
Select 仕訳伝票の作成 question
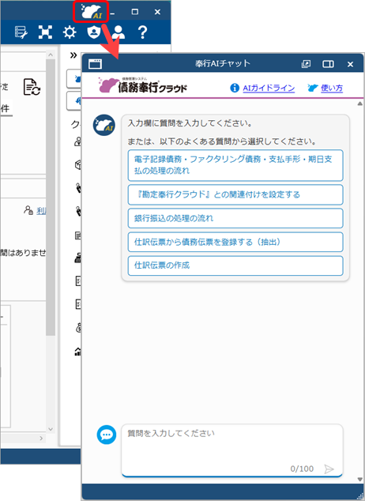click(235, 266)
